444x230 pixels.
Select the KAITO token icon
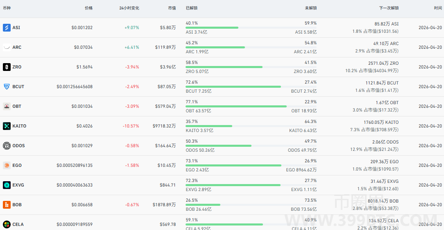pos(7,126)
